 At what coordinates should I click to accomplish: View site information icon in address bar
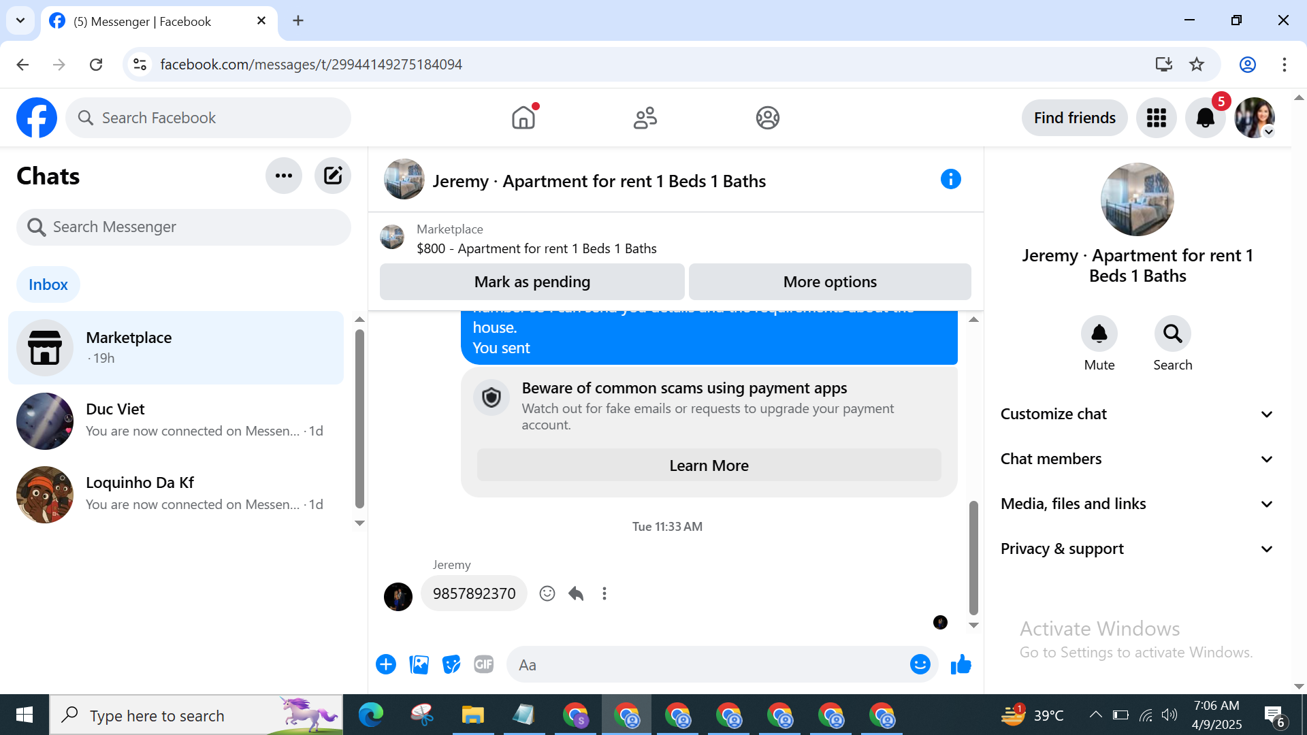pos(140,64)
